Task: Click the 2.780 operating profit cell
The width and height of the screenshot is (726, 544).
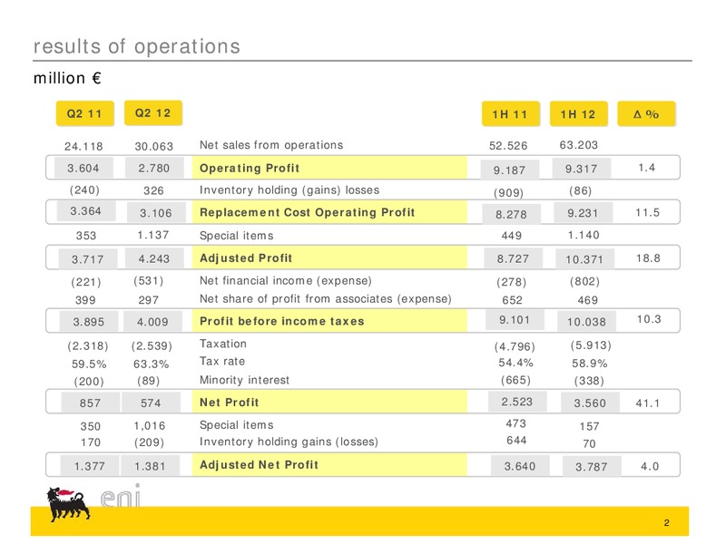Action: [x=154, y=168]
